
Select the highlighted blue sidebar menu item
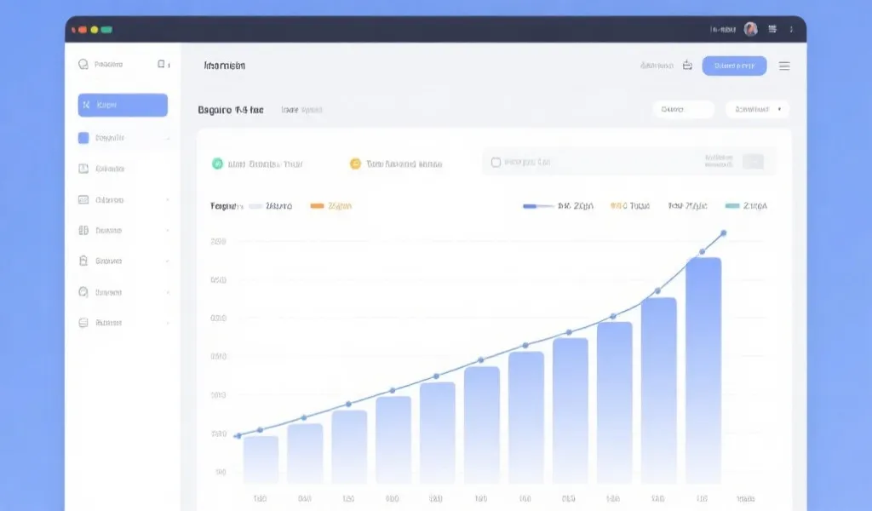123,105
